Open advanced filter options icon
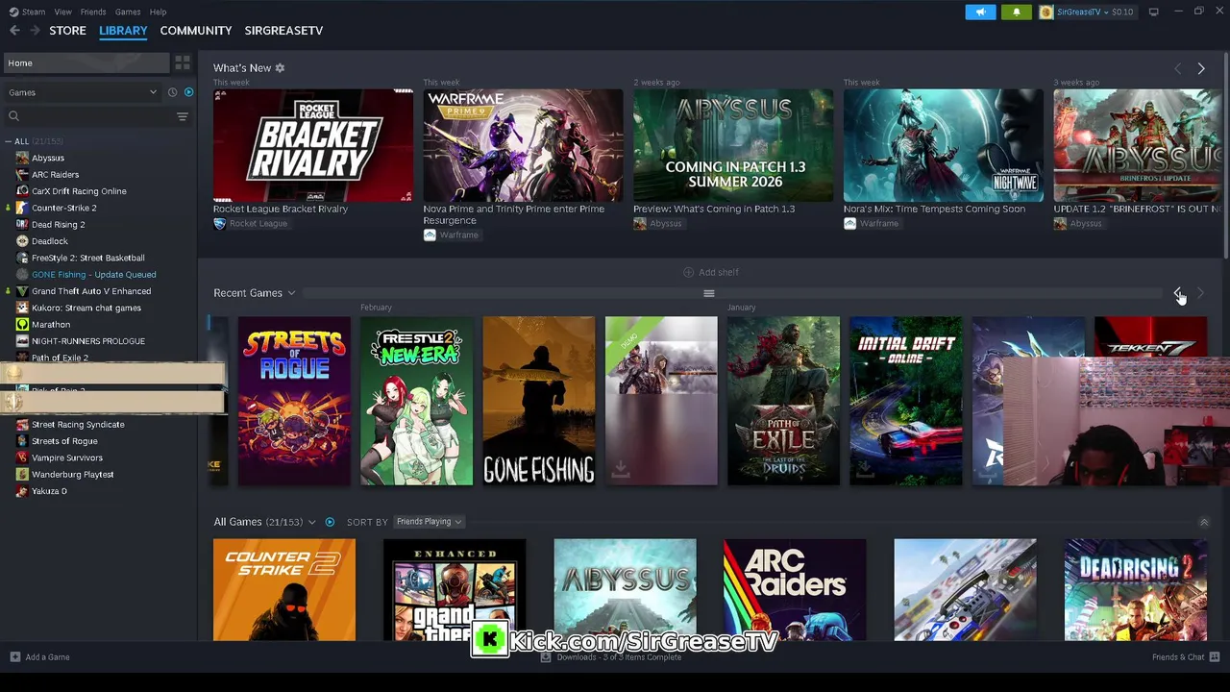Image resolution: width=1230 pixels, height=692 pixels. click(182, 116)
